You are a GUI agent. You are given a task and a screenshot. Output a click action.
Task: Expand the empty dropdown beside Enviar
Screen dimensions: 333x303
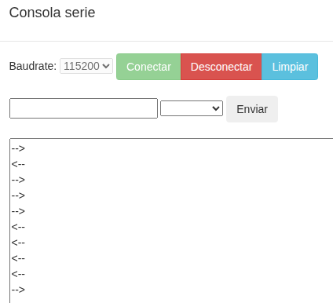coord(192,108)
